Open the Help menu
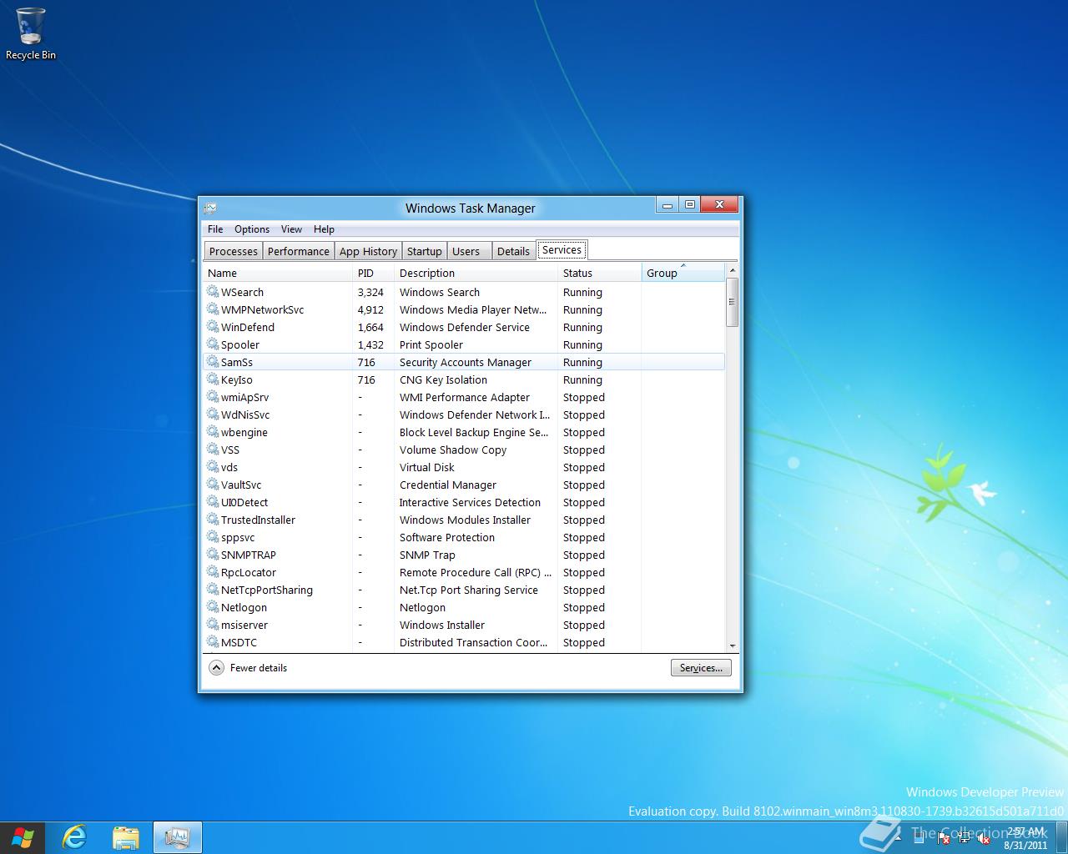Image resolution: width=1068 pixels, height=854 pixels. [x=324, y=229]
